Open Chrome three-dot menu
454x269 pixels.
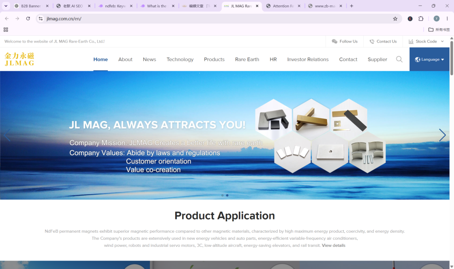(x=447, y=19)
